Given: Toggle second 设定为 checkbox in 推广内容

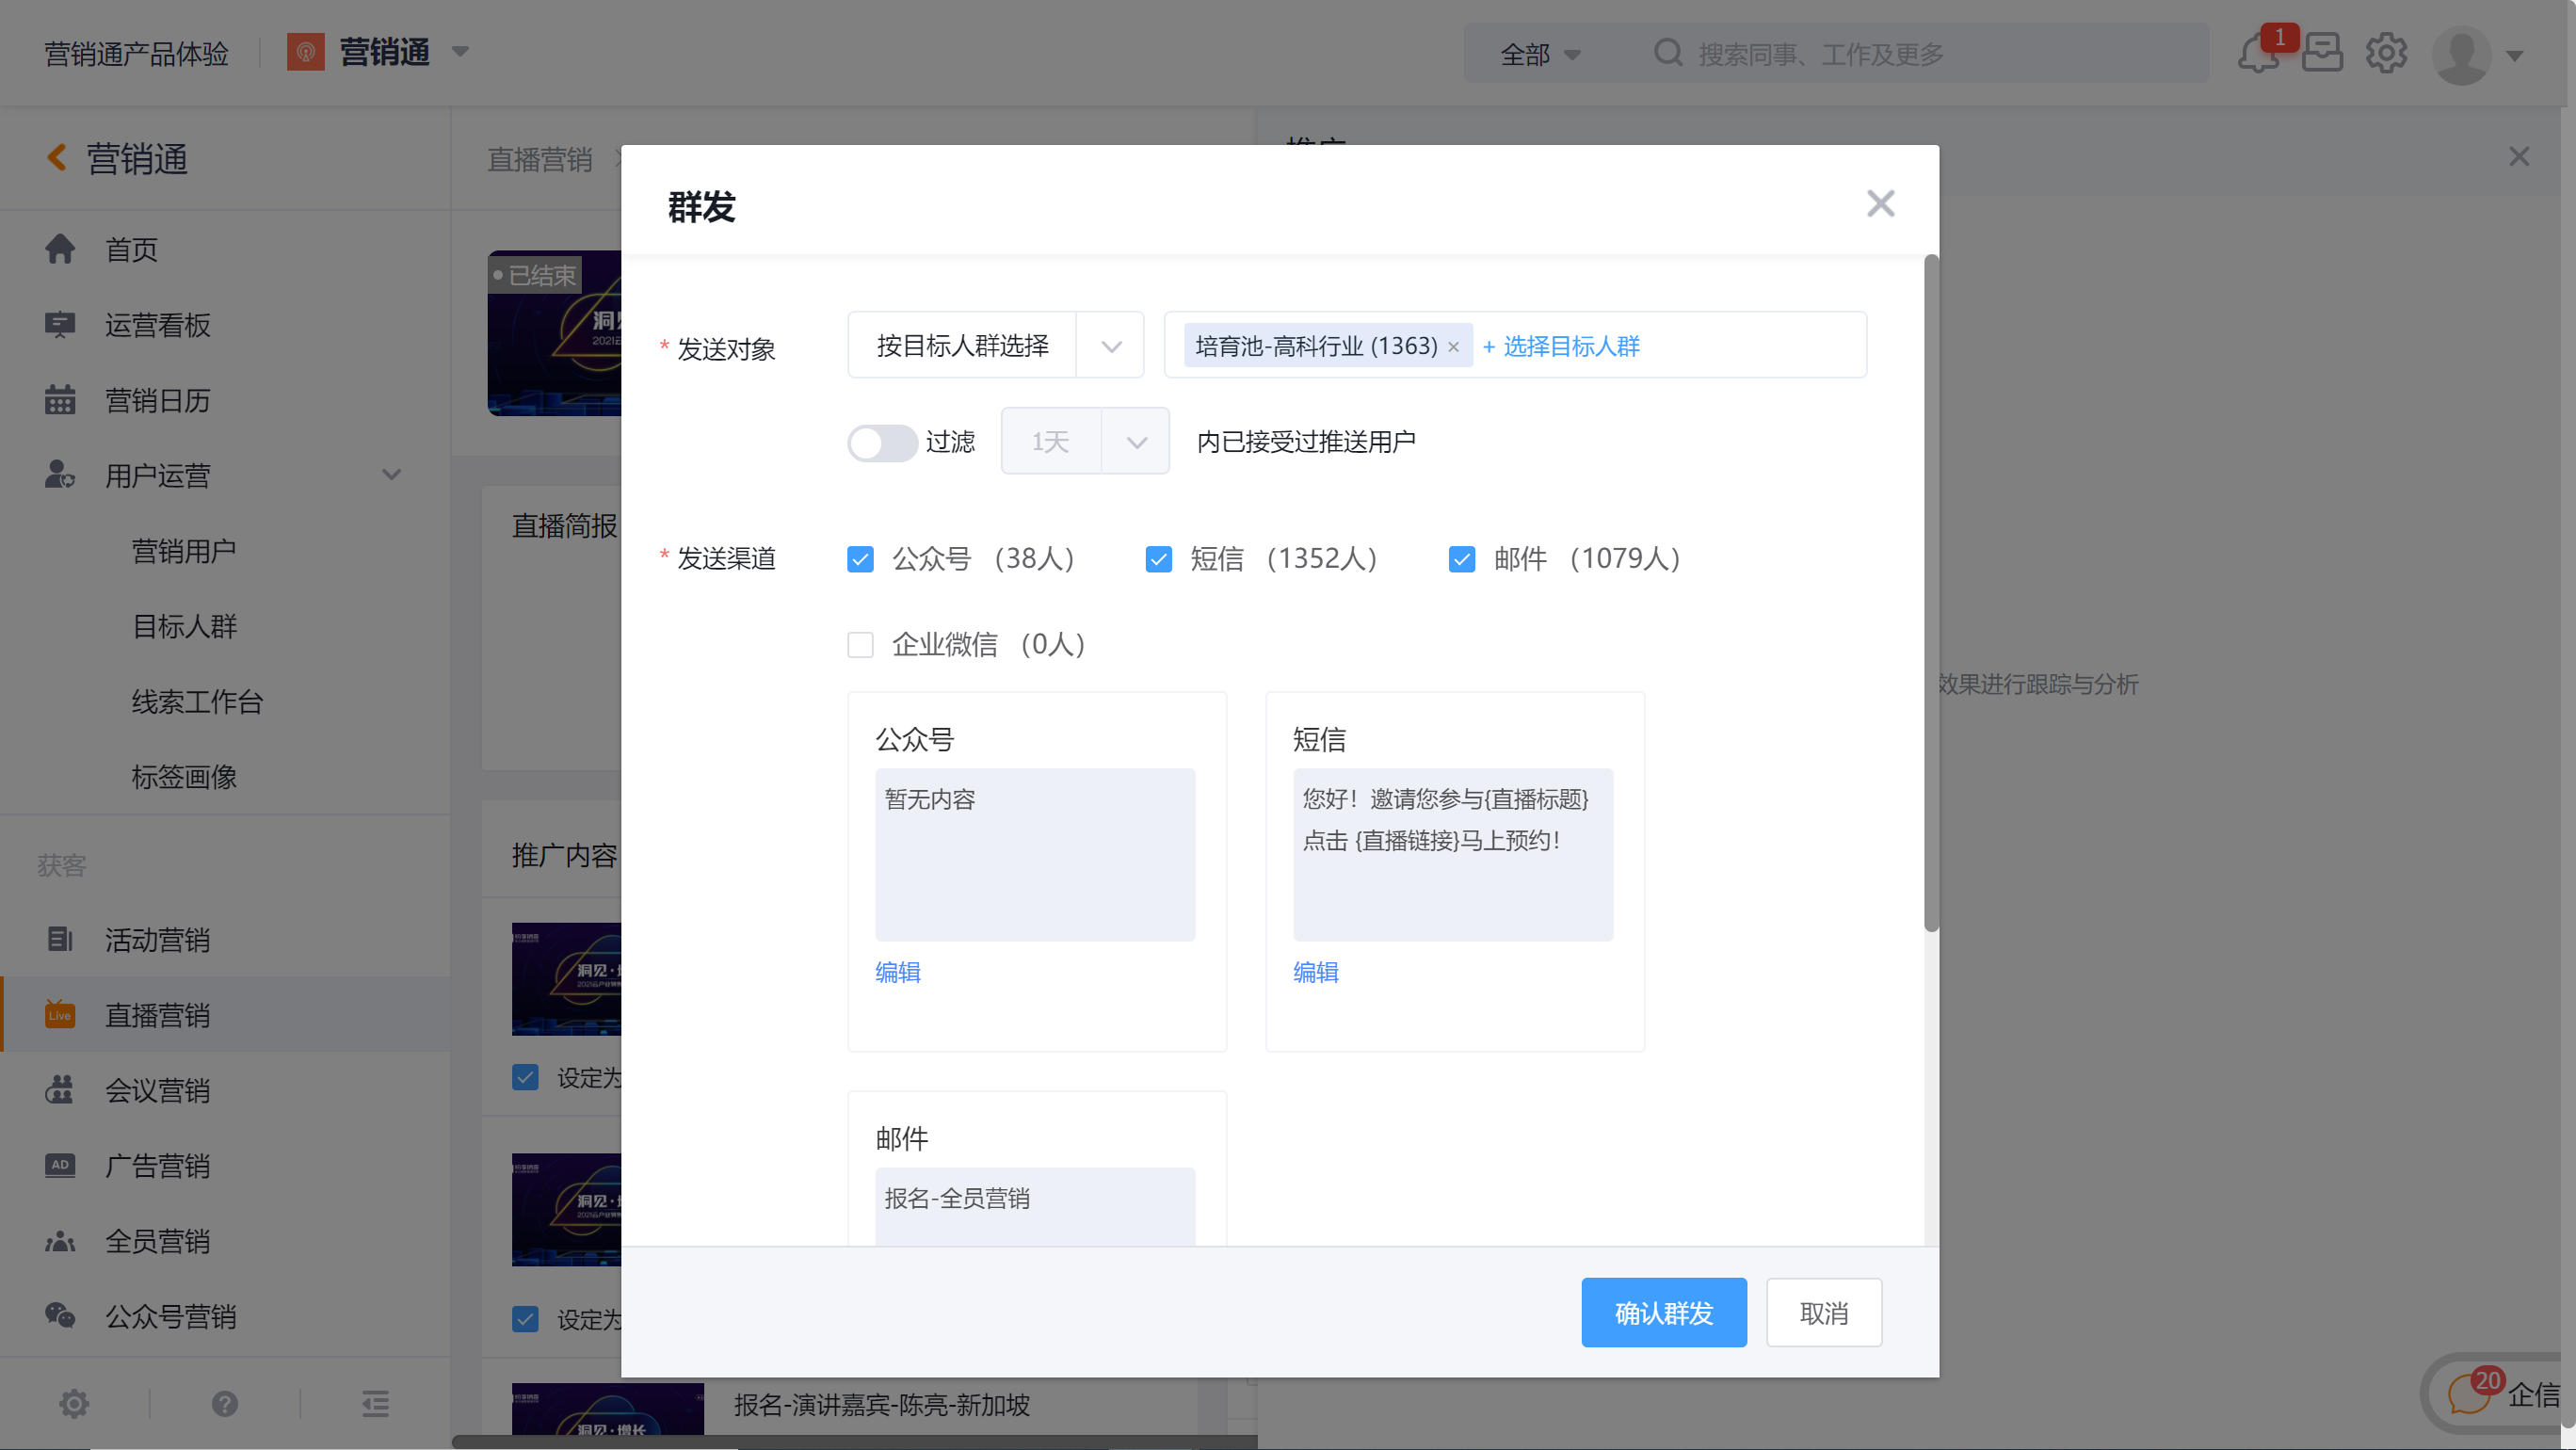Looking at the screenshot, I should click(525, 1319).
